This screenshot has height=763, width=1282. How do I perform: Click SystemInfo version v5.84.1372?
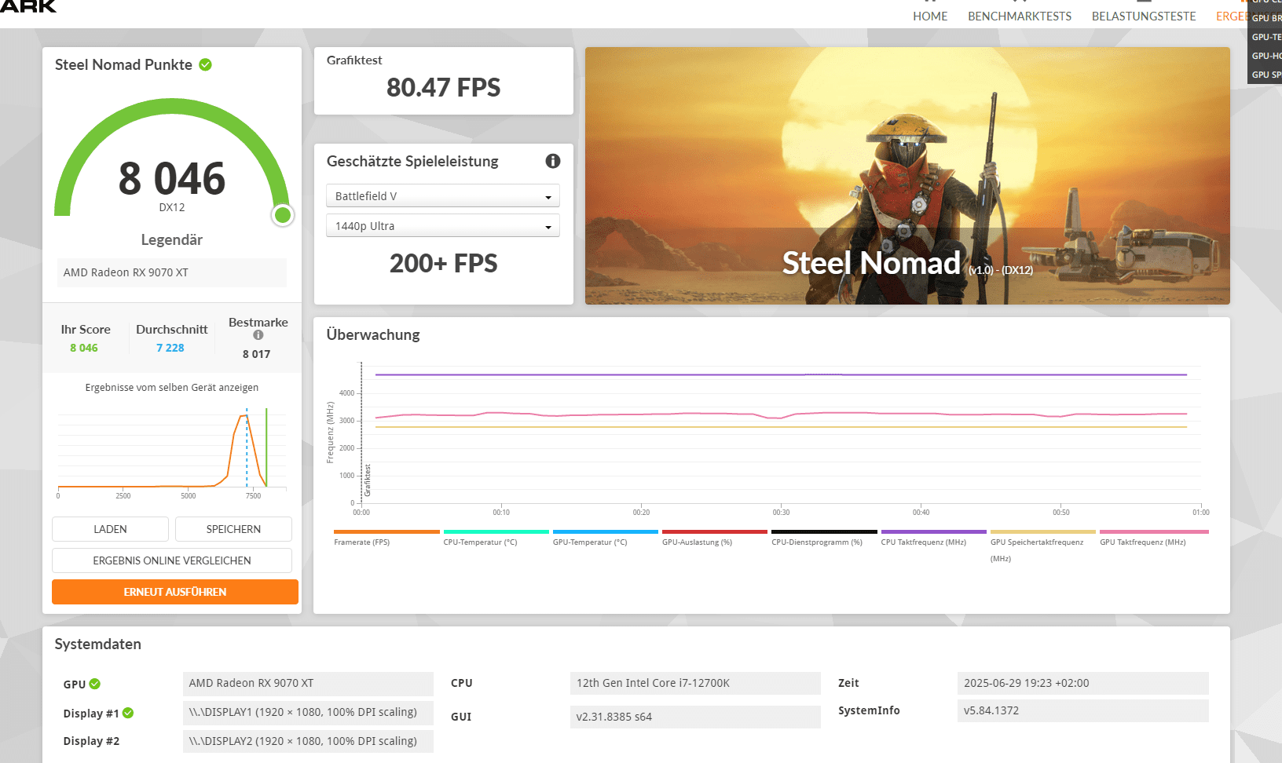coord(1082,710)
